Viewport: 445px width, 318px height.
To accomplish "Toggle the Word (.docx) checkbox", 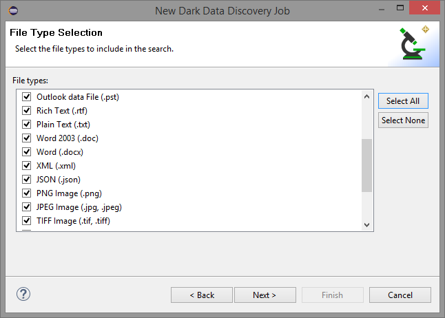I will click(x=28, y=152).
